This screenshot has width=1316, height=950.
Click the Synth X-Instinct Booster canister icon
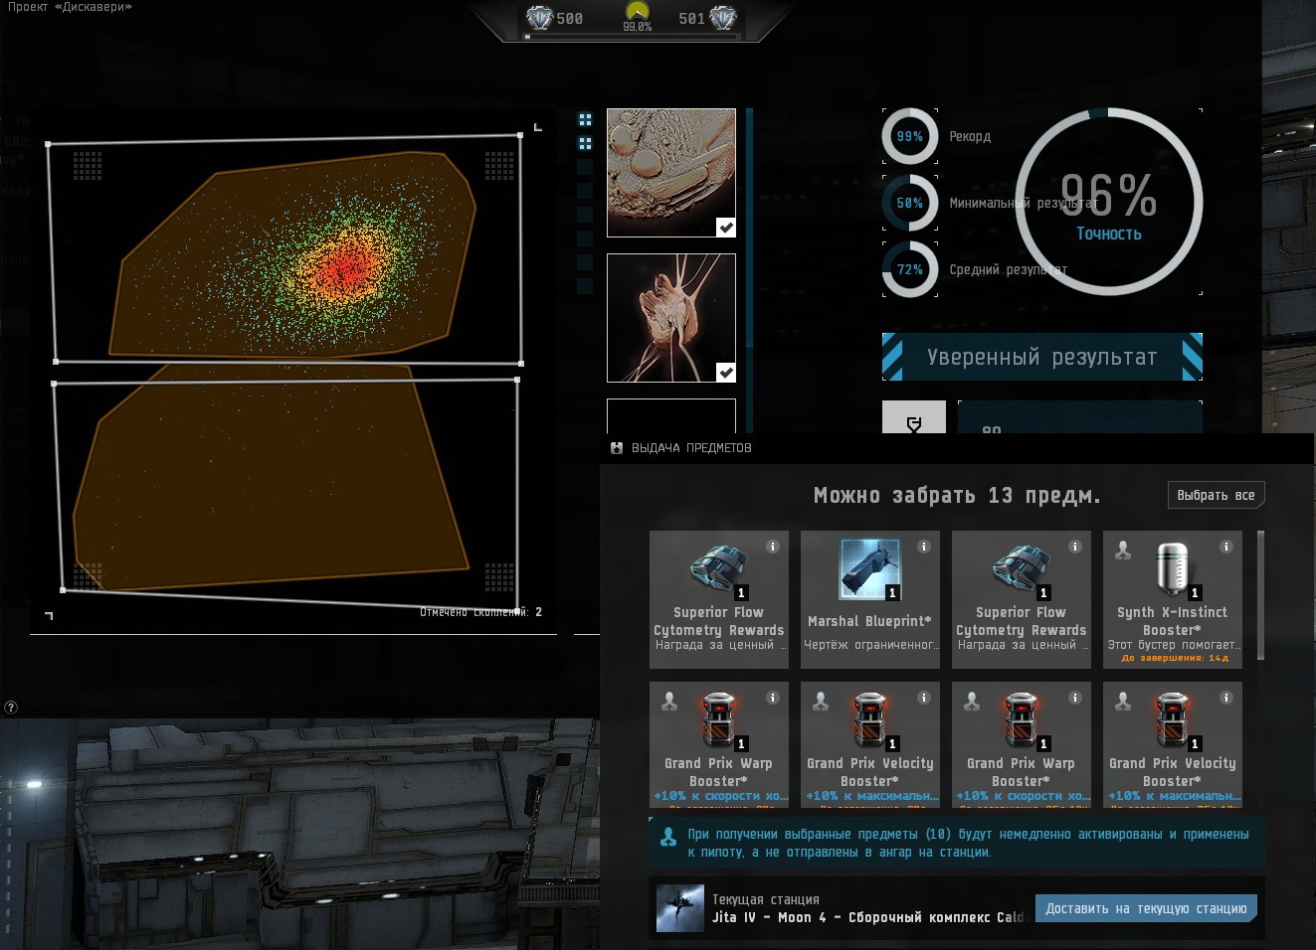pyautogui.click(x=1173, y=569)
